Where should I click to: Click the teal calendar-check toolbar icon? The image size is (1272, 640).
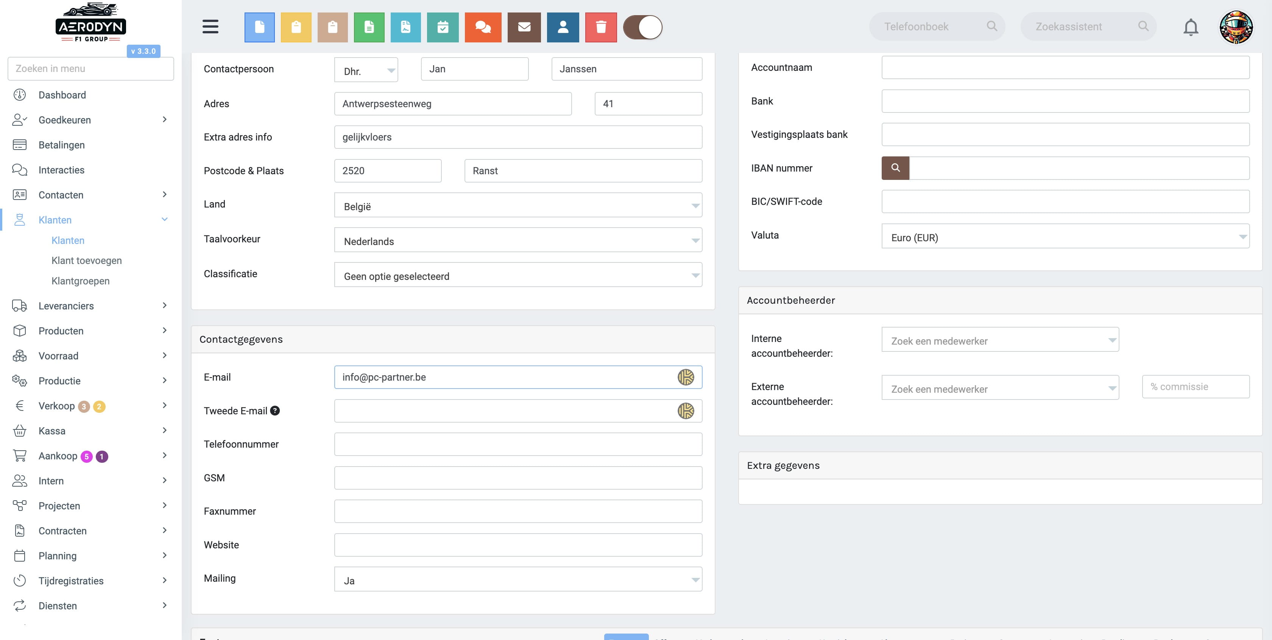(x=443, y=27)
